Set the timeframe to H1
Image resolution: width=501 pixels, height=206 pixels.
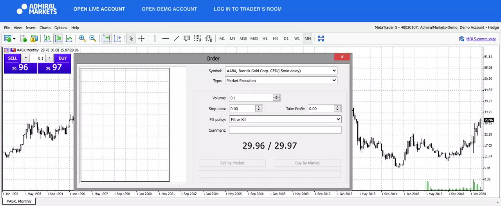tap(265, 39)
